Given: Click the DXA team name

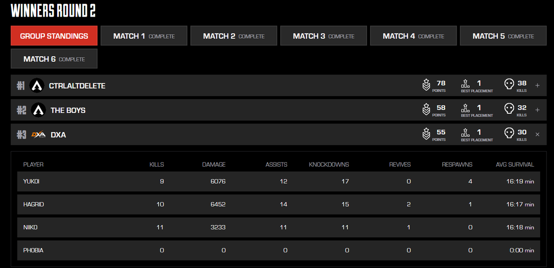Looking at the screenshot, I should tap(58, 135).
